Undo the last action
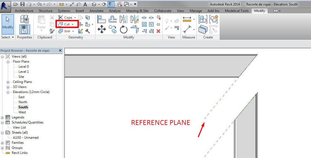311x158 pixels. (x=39, y=4)
